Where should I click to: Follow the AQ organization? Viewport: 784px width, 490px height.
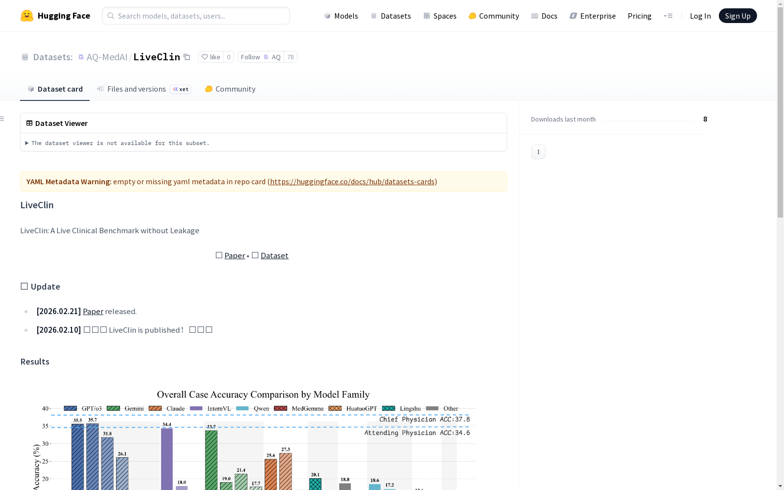pos(261,57)
